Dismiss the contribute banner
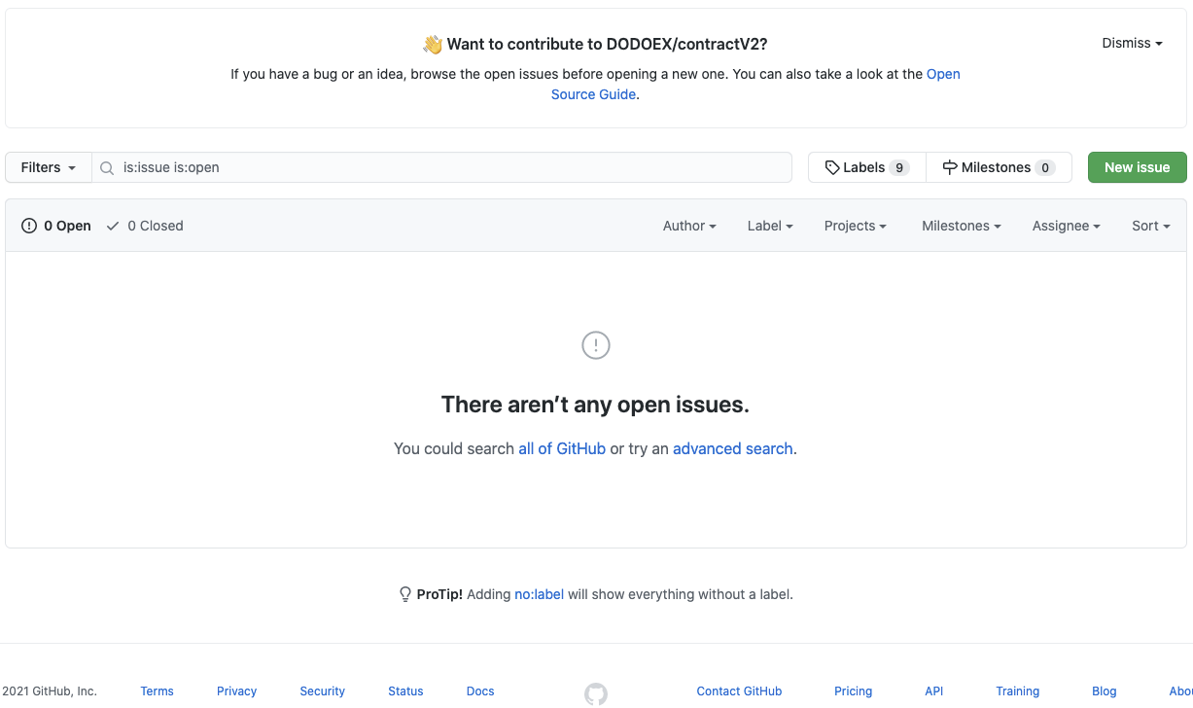 (x=1132, y=43)
